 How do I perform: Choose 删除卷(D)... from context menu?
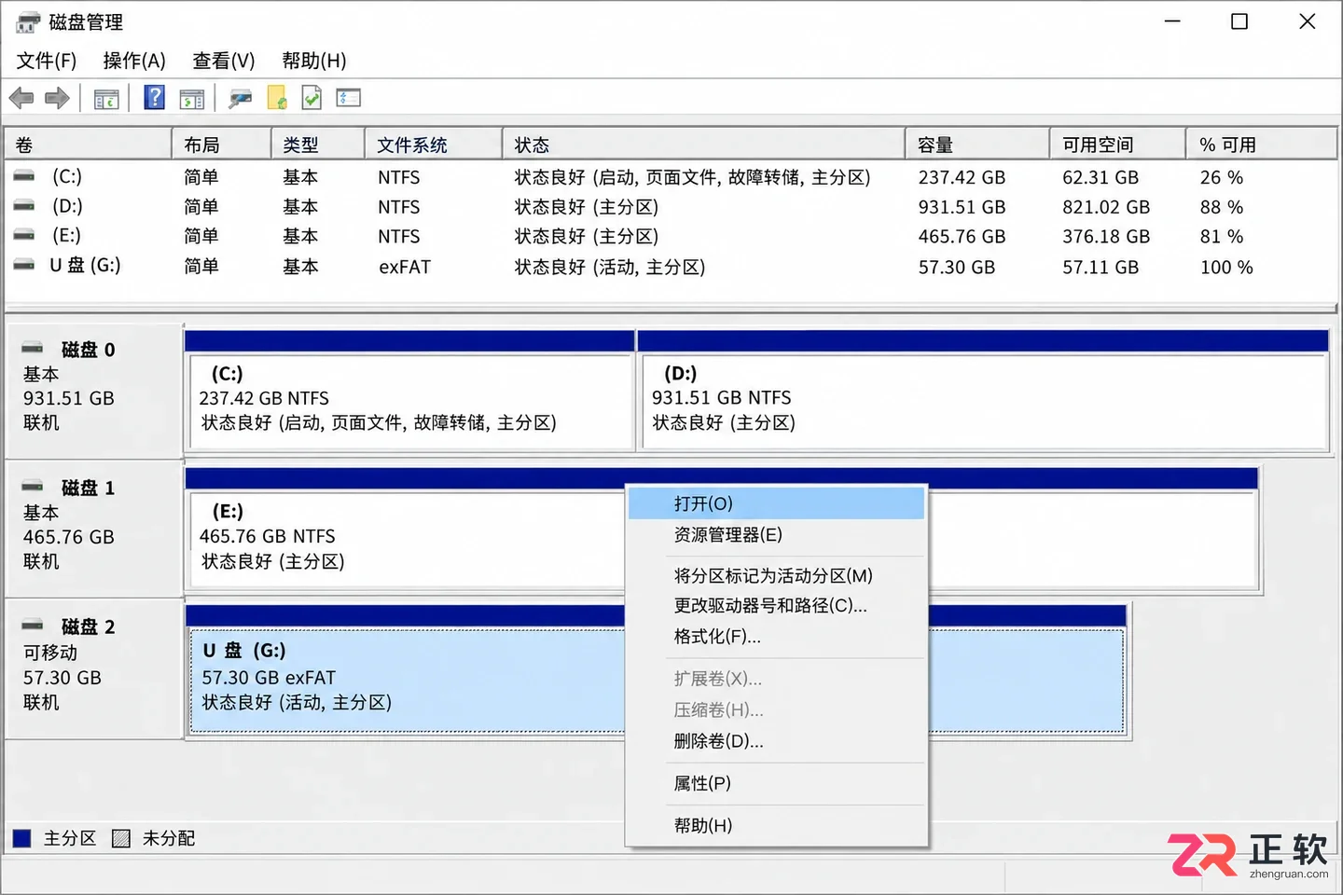coord(776,741)
